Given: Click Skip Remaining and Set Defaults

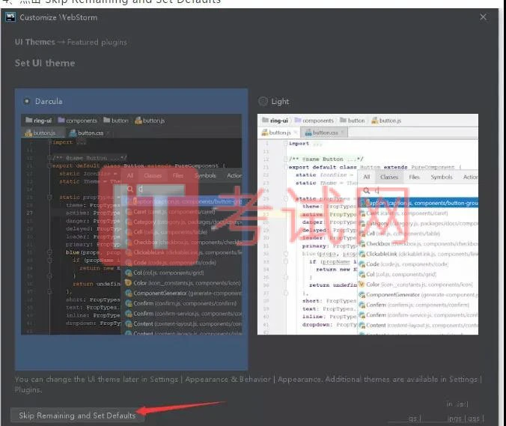Looking at the screenshot, I should (77, 416).
